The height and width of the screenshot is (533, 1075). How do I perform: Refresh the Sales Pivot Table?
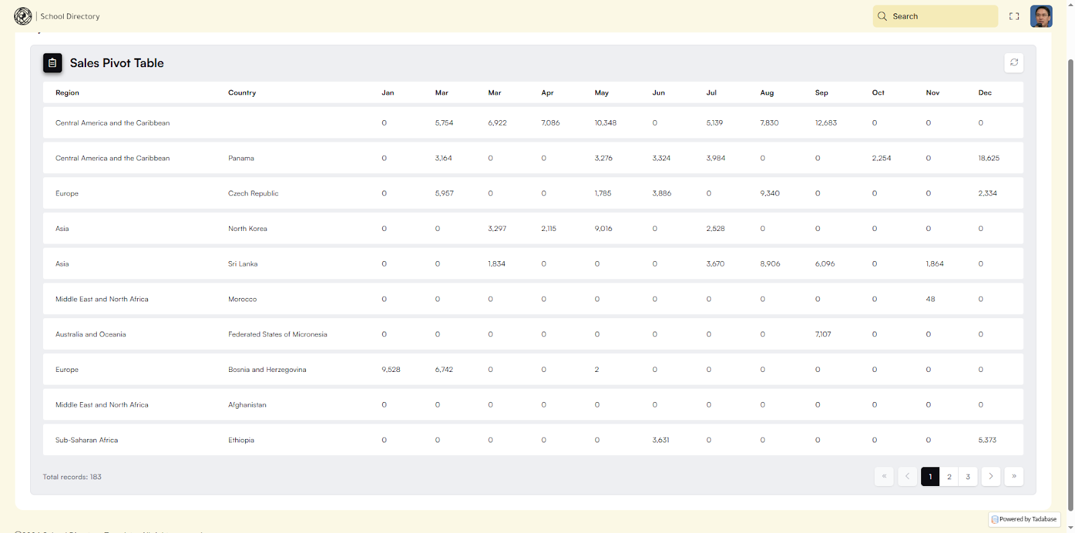(x=1014, y=62)
